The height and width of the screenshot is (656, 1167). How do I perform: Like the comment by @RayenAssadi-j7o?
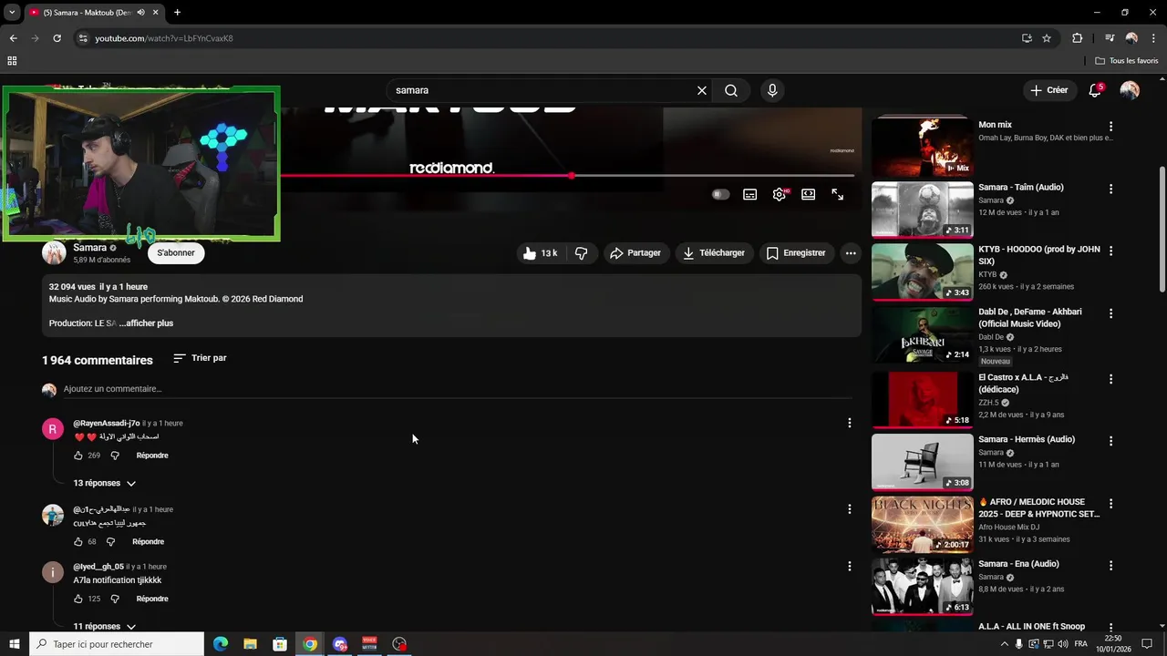(78, 456)
